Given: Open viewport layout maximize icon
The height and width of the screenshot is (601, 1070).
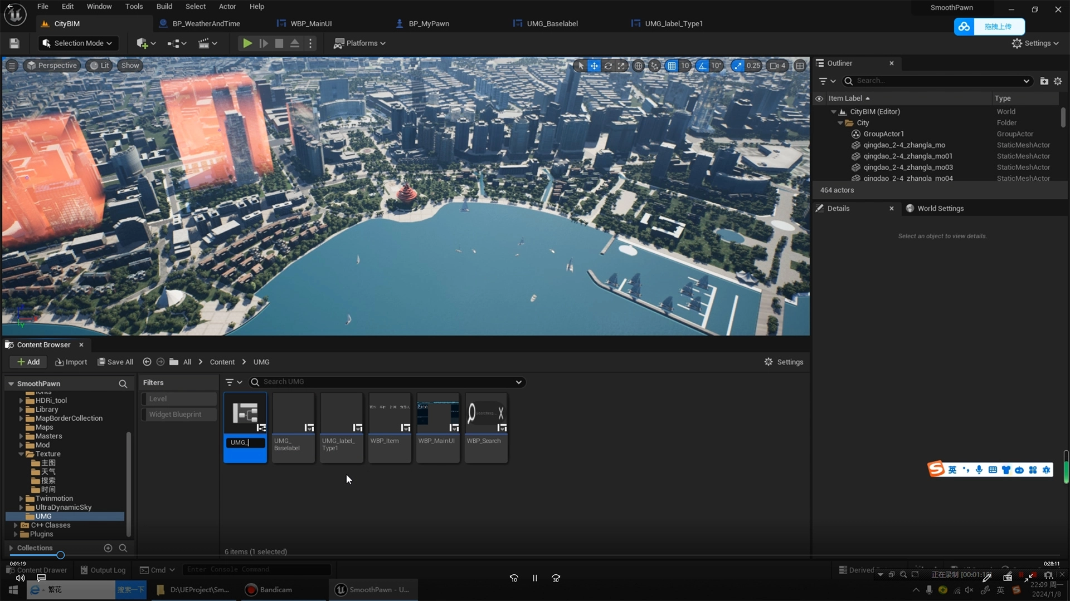Looking at the screenshot, I should (800, 66).
